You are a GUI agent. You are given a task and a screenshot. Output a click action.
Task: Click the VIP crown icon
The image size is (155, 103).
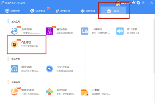coord(133,3)
